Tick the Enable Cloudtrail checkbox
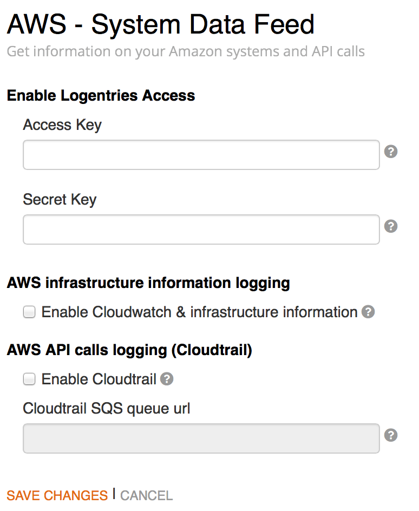419x511 pixels. [x=29, y=379]
